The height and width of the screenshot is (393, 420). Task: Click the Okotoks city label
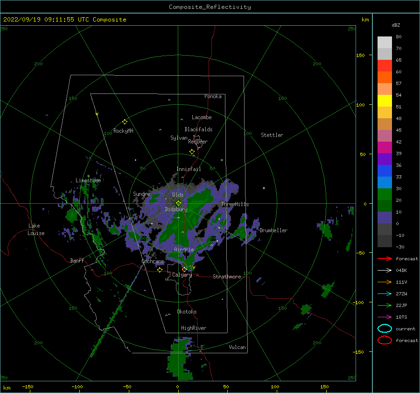click(x=187, y=312)
